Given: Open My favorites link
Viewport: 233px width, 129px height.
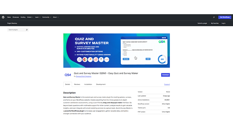Looking at the screenshot, I should (x=215, y=23).
